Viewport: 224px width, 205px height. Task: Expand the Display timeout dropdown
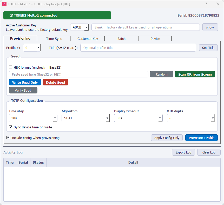pos(138,118)
